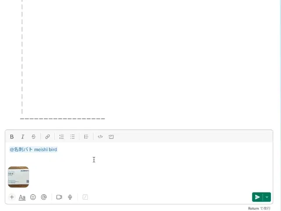Apply strikethrough formatting
The image size is (281, 211).
(33, 137)
